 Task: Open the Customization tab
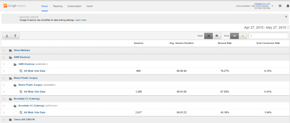tap(74, 6)
